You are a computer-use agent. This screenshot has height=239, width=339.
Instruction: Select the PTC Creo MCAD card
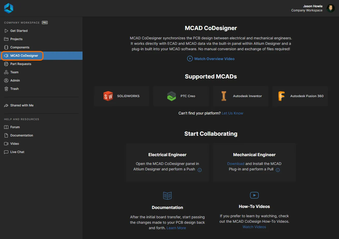(181, 96)
